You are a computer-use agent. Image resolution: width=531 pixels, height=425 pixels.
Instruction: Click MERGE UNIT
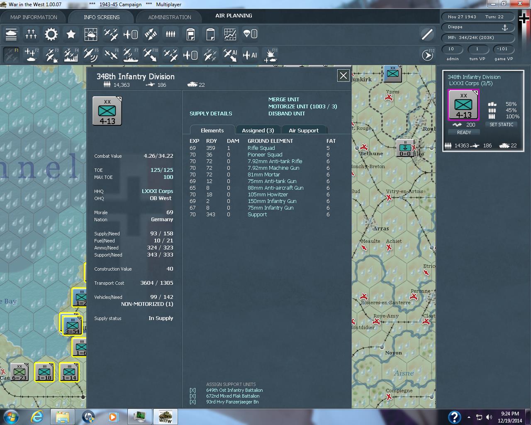tap(284, 100)
